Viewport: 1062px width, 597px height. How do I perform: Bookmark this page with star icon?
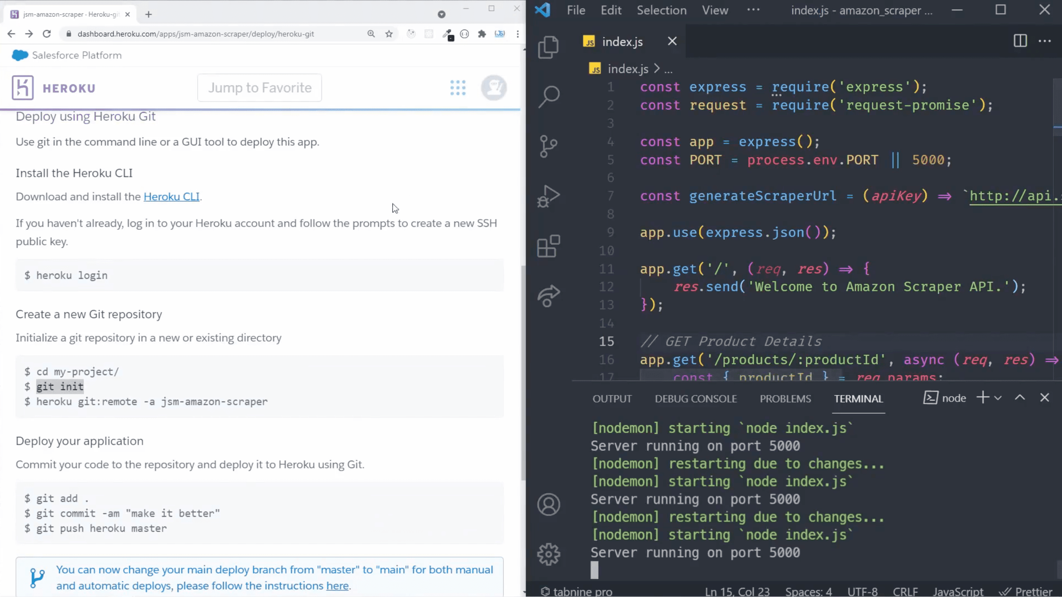(389, 34)
